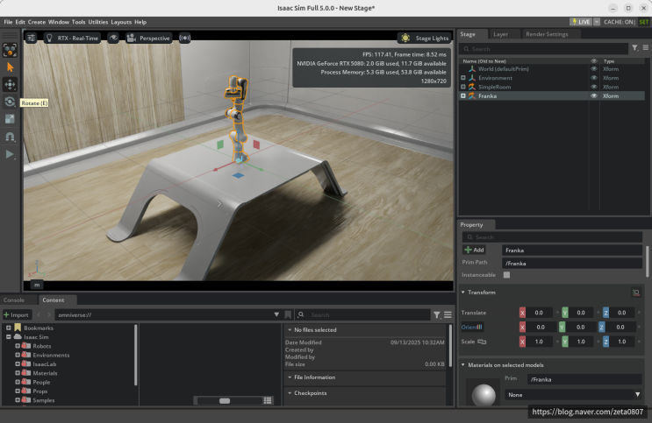Expand the Robots folder
Viewport: 652px width, 423px height.
click(x=18, y=346)
